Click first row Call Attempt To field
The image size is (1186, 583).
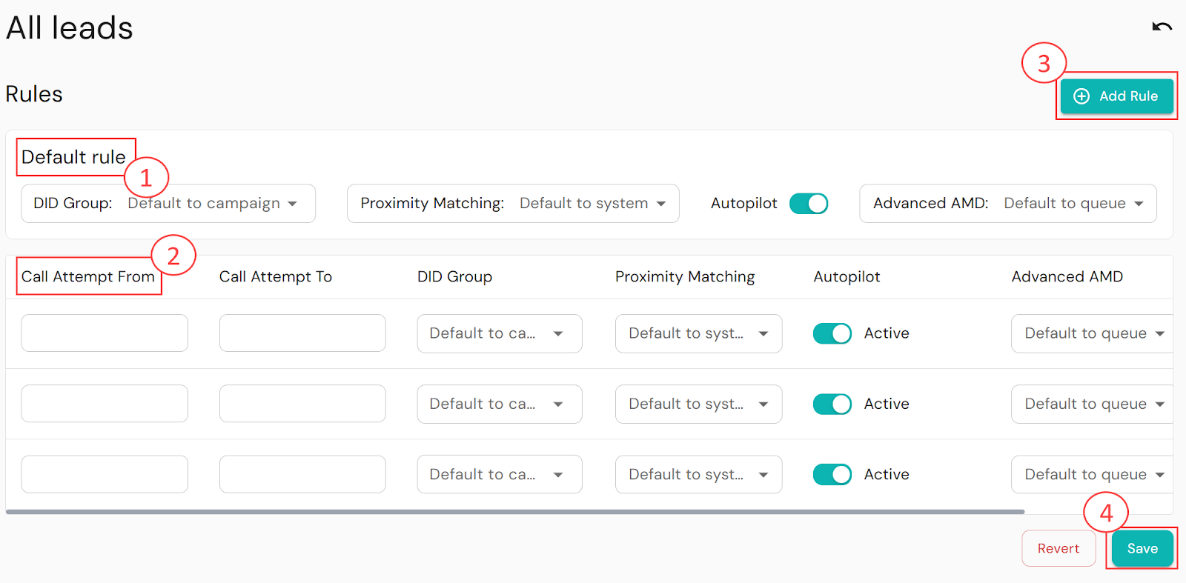[x=302, y=333]
